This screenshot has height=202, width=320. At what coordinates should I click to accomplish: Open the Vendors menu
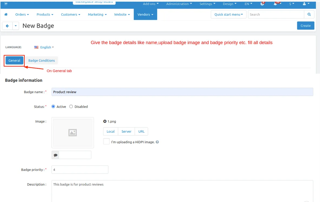(x=145, y=14)
